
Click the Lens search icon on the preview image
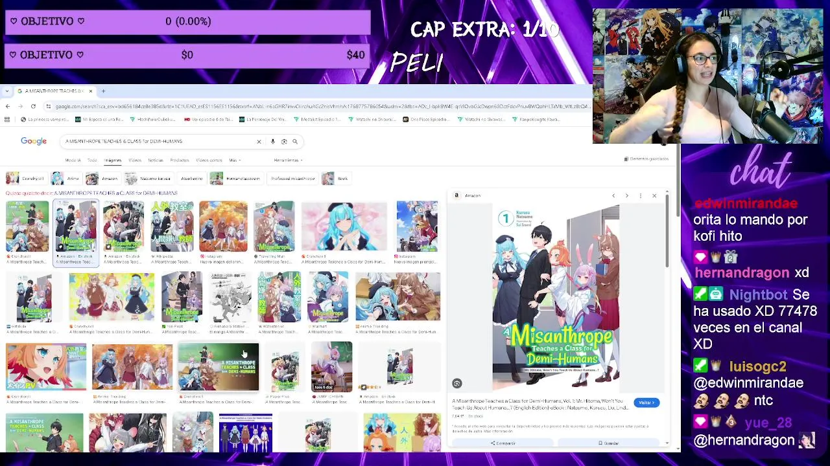(x=457, y=383)
